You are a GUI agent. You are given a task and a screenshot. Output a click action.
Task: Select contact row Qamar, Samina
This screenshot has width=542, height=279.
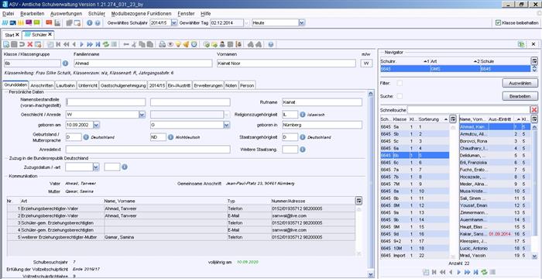pyautogui.click(x=180, y=237)
